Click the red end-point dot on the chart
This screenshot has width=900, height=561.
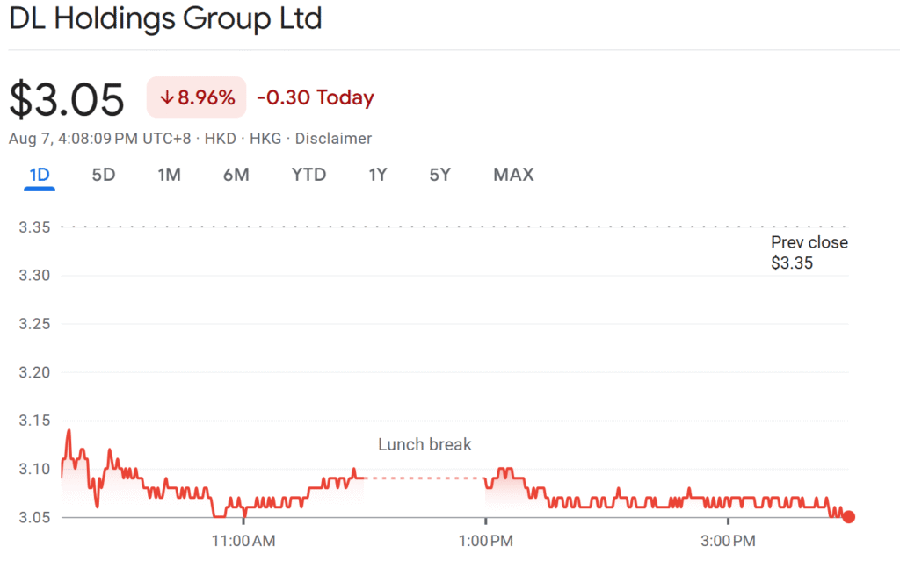(848, 517)
